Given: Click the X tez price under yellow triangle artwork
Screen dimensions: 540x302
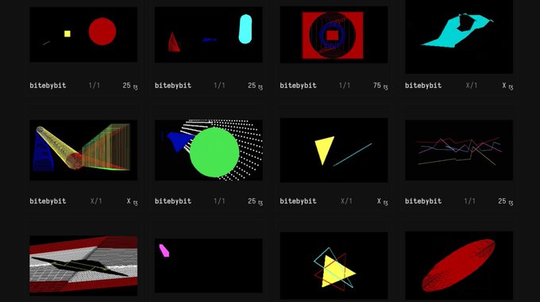Looking at the screenshot, I should [382, 201].
